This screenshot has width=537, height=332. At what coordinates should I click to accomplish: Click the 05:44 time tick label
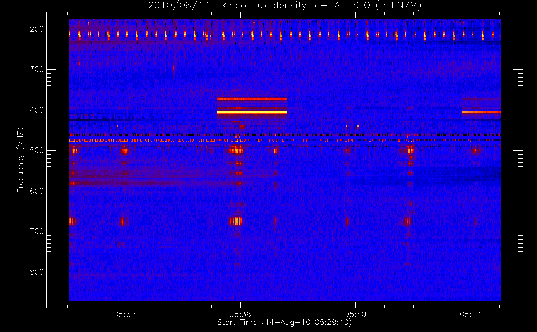tap(471, 314)
